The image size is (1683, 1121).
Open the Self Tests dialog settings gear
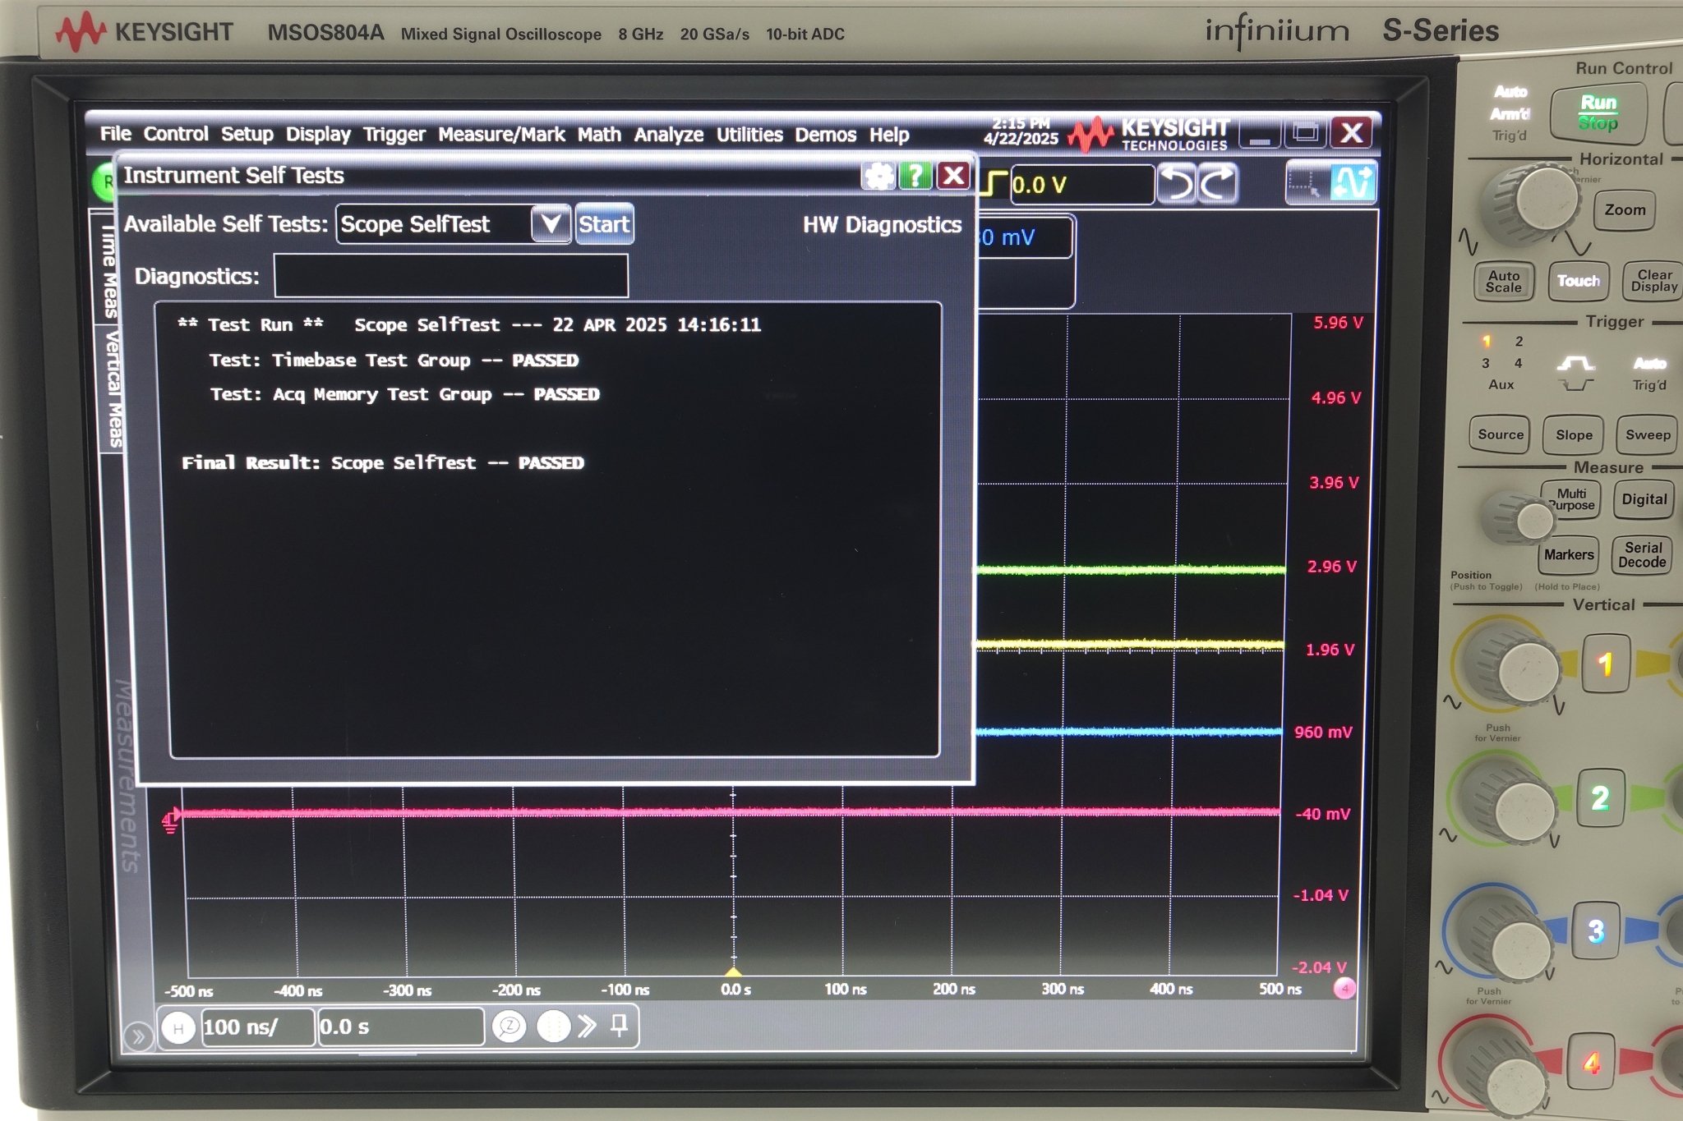pyautogui.click(x=878, y=175)
